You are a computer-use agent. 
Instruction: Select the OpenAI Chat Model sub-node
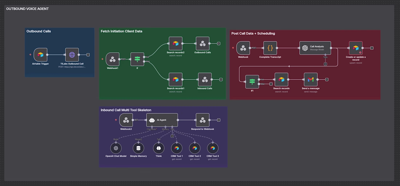tap(116, 148)
